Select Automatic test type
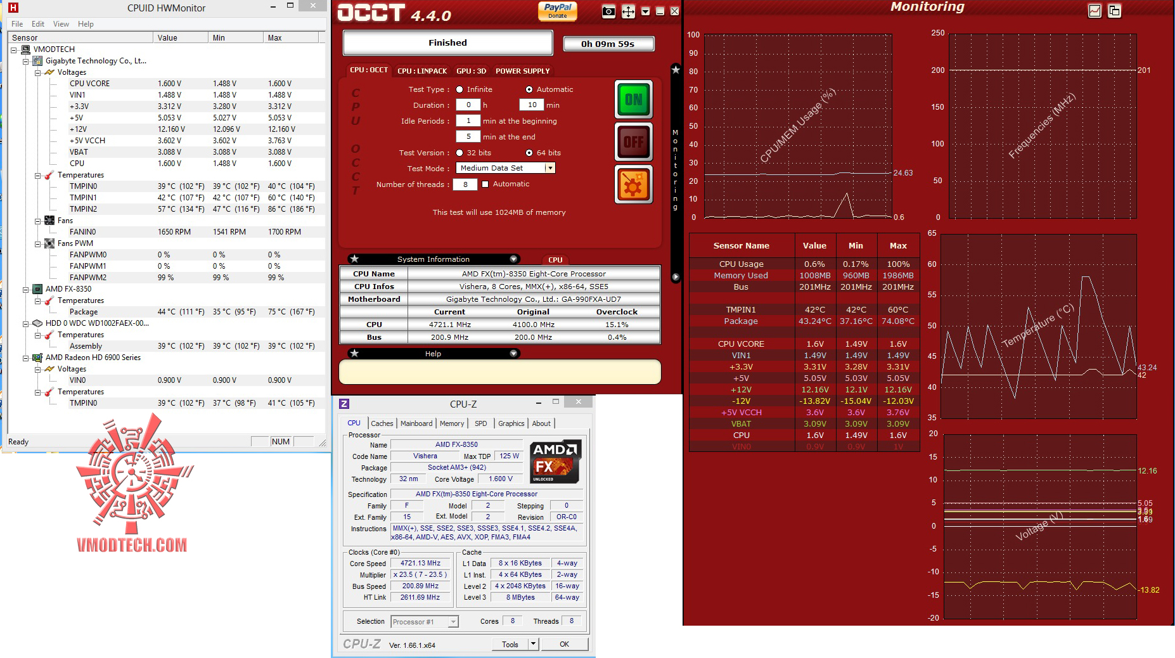This screenshot has height=658, width=1175. click(529, 89)
